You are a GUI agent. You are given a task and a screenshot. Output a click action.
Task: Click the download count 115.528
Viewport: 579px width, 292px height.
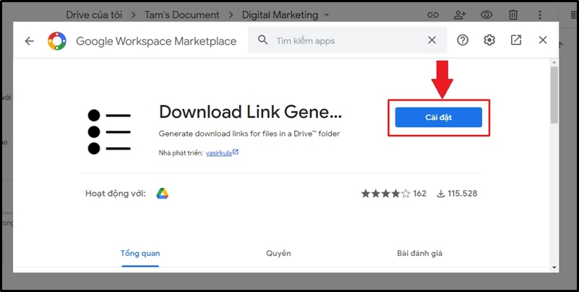457,194
